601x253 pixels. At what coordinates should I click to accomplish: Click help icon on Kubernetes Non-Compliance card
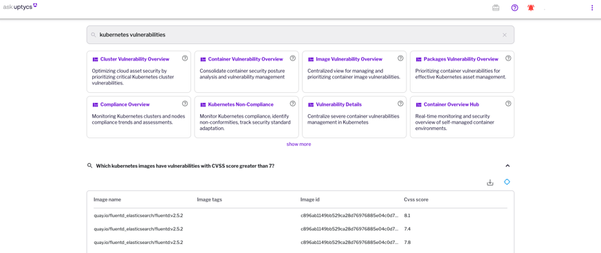click(293, 104)
